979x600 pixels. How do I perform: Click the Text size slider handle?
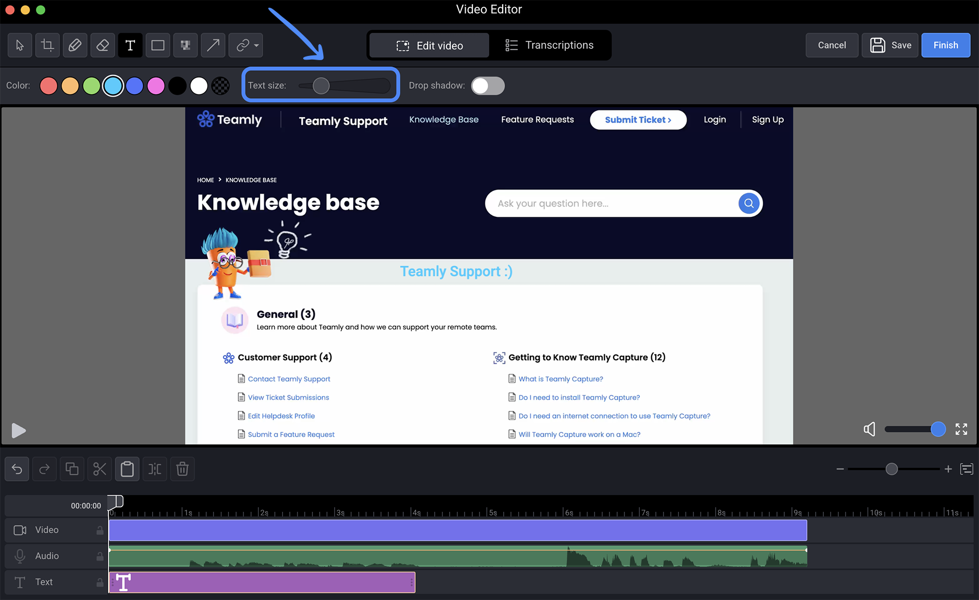[x=321, y=86]
